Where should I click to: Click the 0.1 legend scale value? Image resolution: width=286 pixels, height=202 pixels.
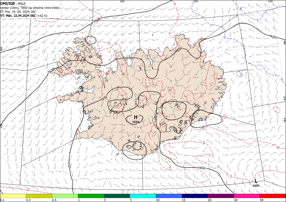click(x=2, y=200)
